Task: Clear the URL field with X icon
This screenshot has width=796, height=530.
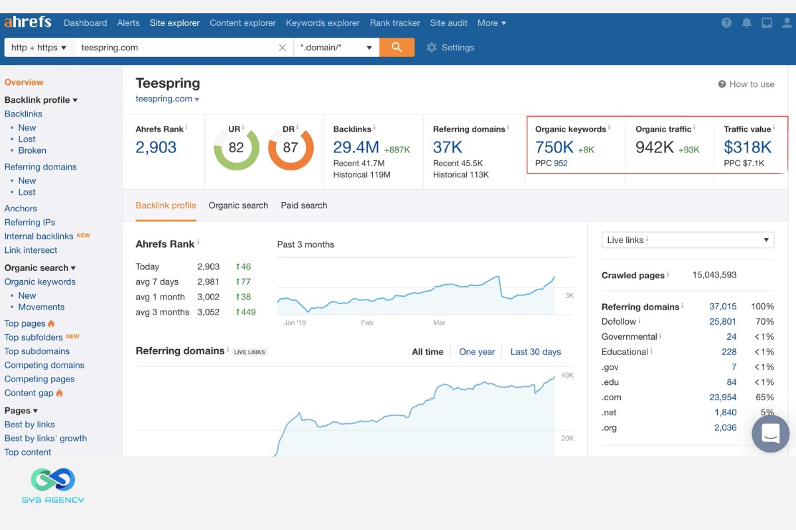Action: pos(283,48)
